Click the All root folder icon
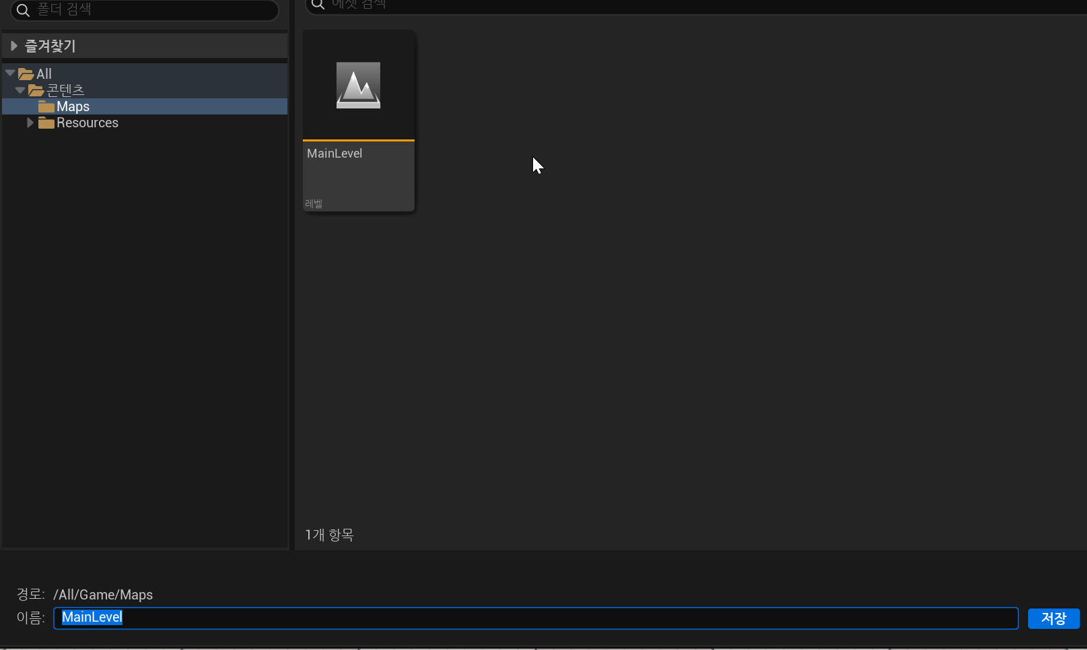The height and width of the screenshot is (650, 1087). click(26, 74)
